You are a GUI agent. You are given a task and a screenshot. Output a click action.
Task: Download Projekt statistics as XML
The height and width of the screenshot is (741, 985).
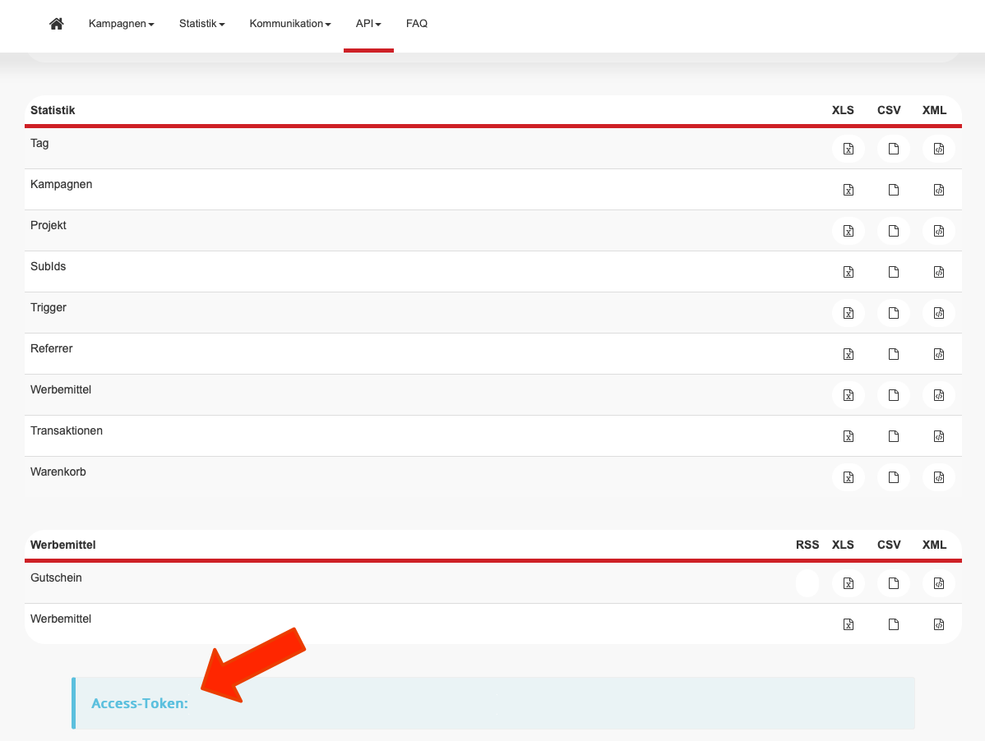(938, 231)
